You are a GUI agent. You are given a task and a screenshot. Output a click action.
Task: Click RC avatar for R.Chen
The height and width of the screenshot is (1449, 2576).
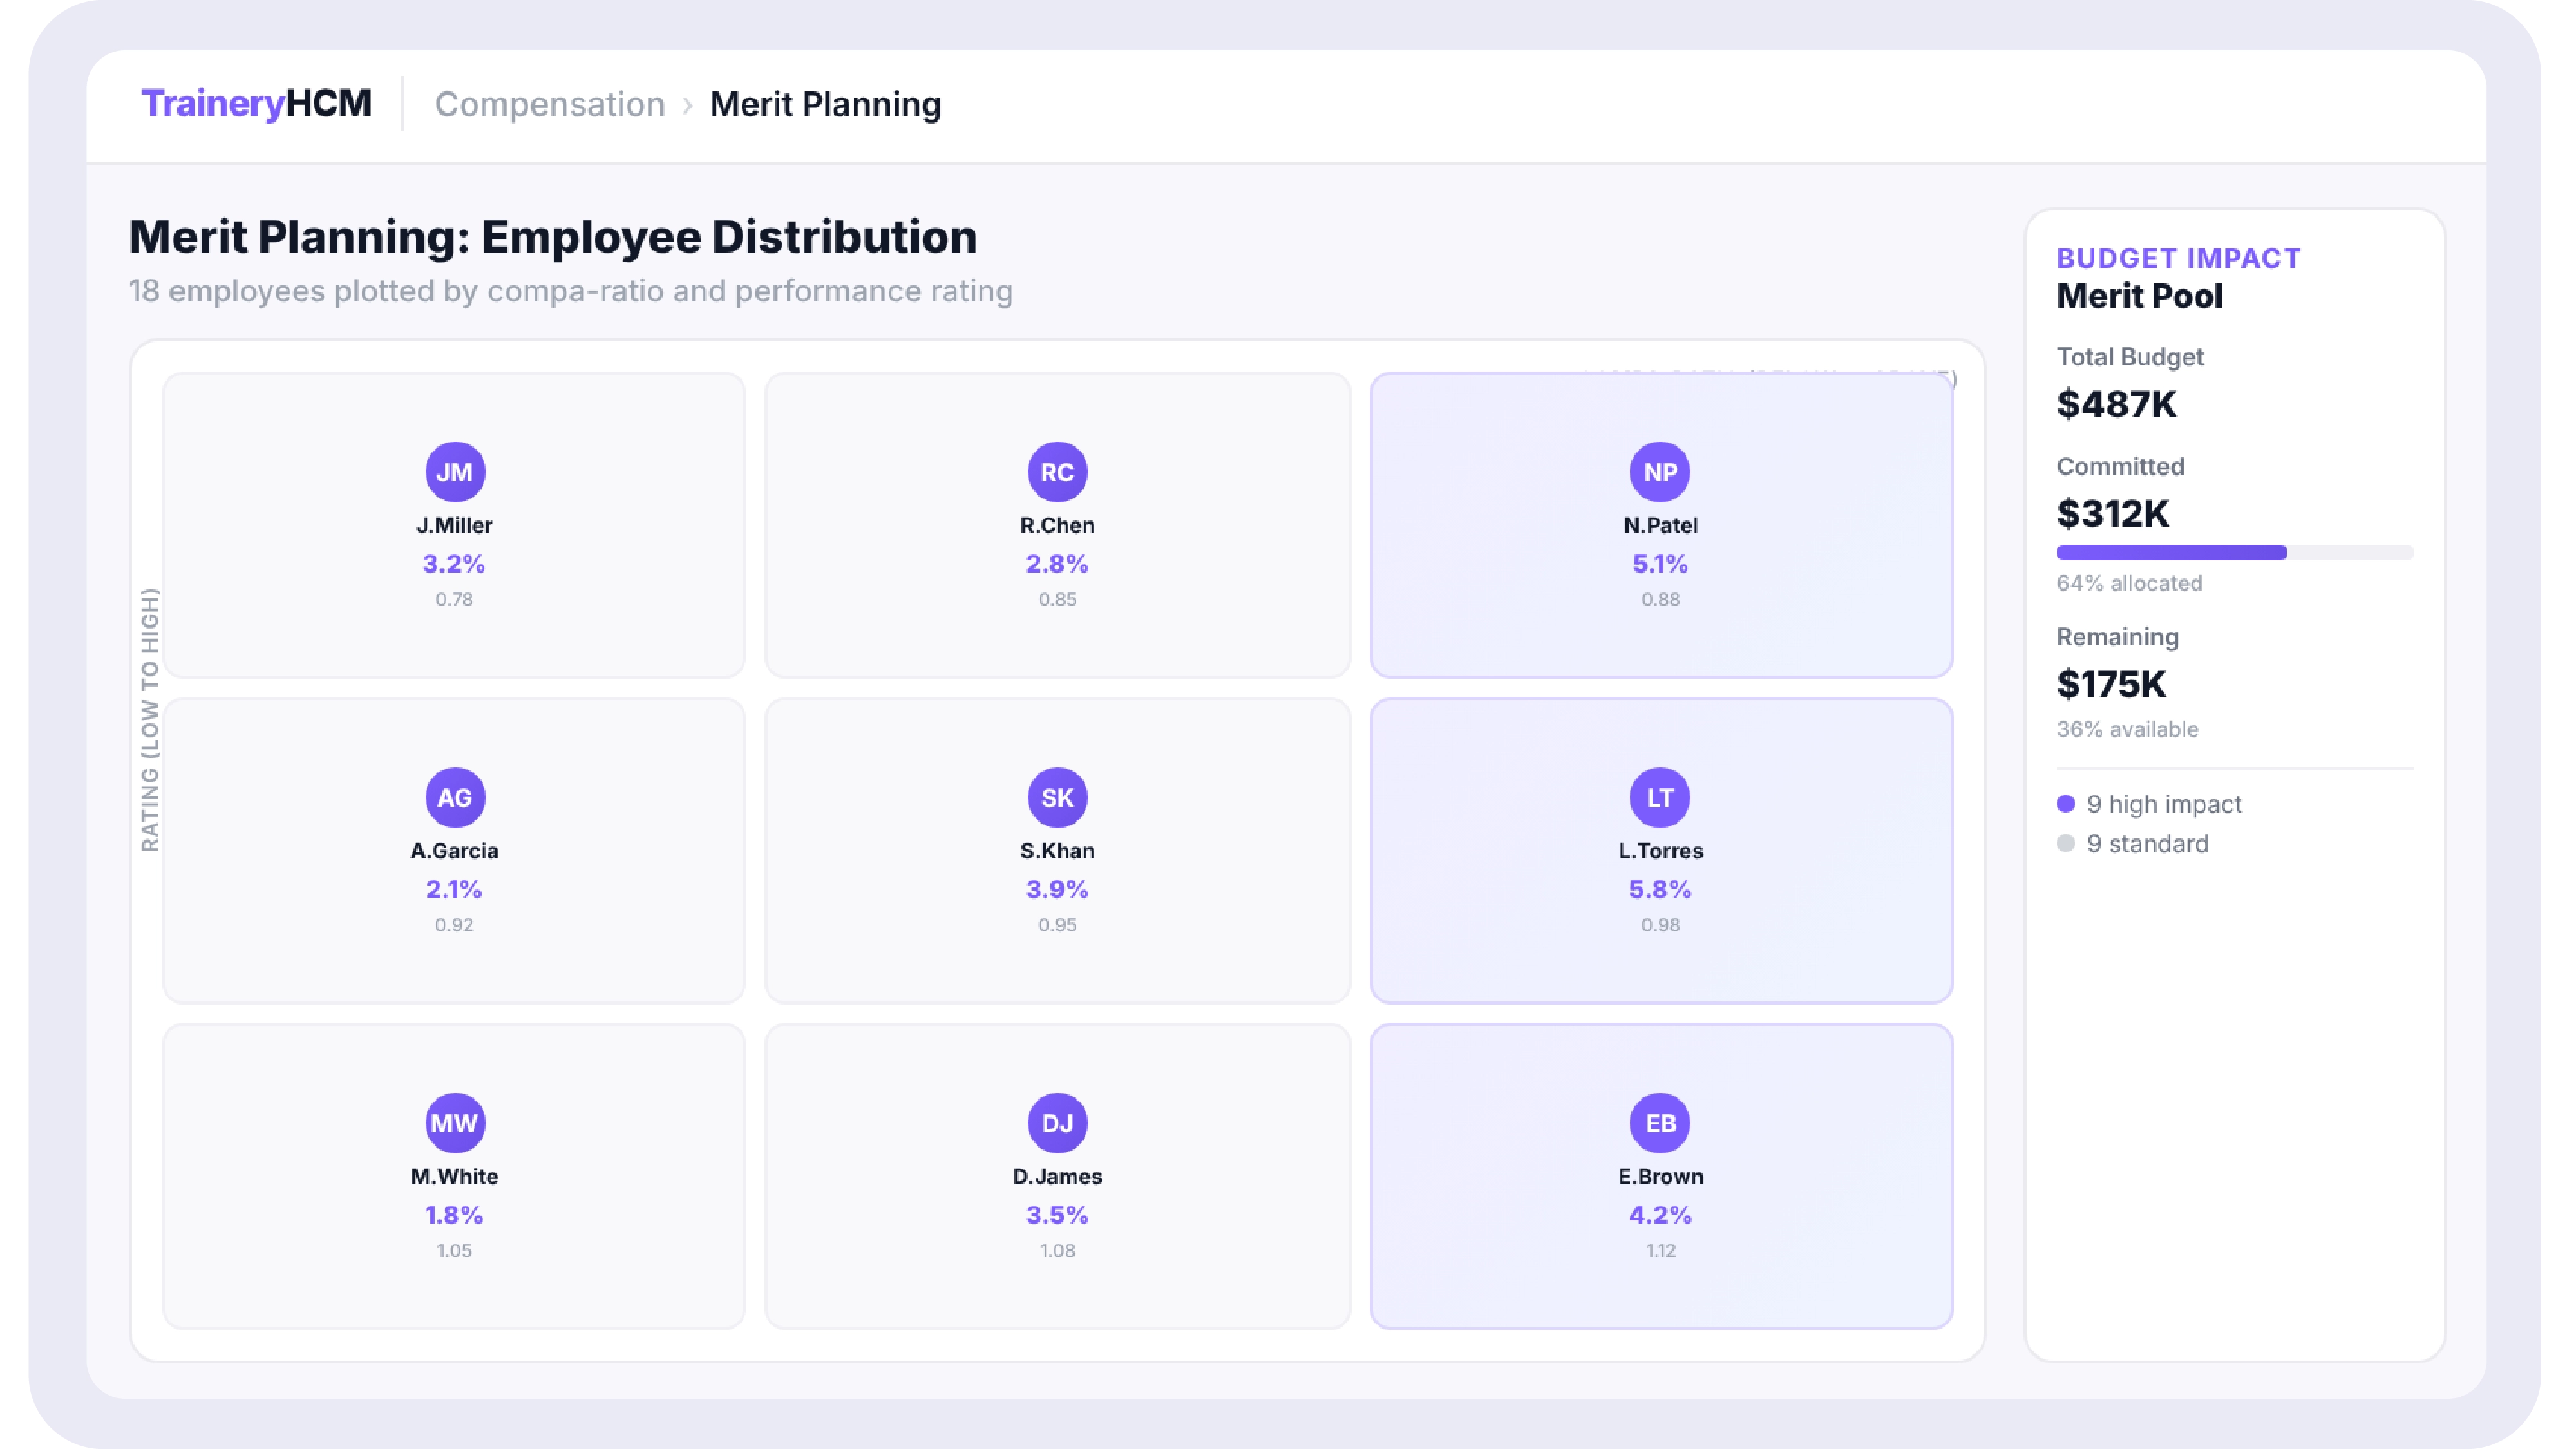coord(1057,472)
